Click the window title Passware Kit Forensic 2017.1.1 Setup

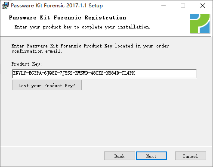(x=57, y=6)
